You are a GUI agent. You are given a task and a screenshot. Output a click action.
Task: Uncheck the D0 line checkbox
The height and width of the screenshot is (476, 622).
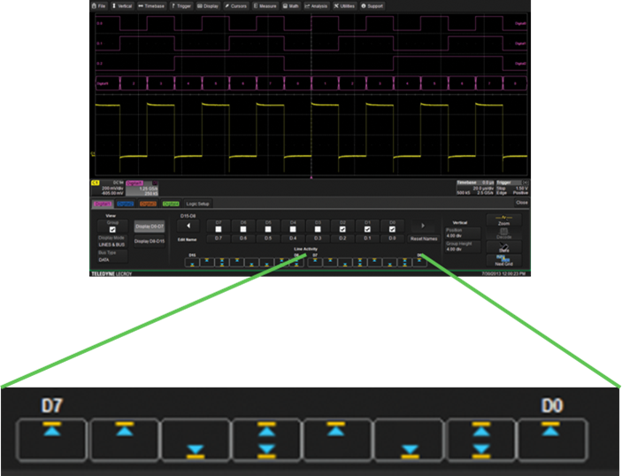coord(392,229)
